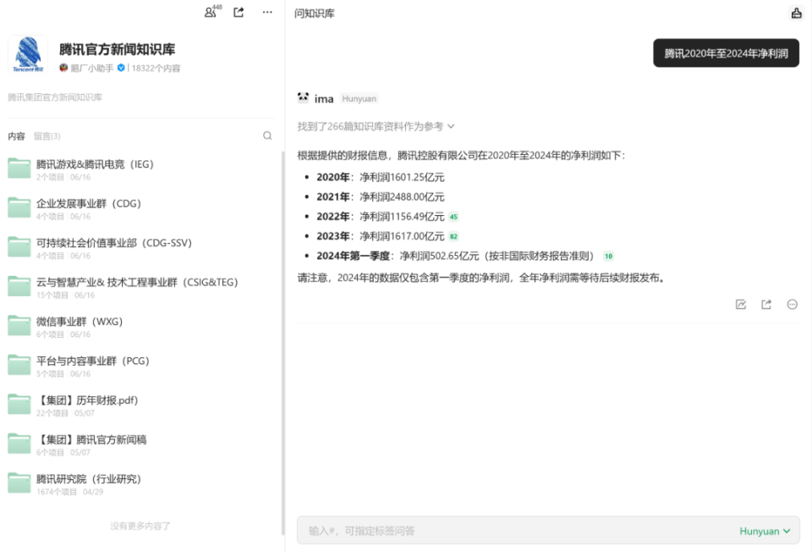Switch to the 内容 tab
Viewport: 812px width, 552px height.
pyautogui.click(x=16, y=136)
